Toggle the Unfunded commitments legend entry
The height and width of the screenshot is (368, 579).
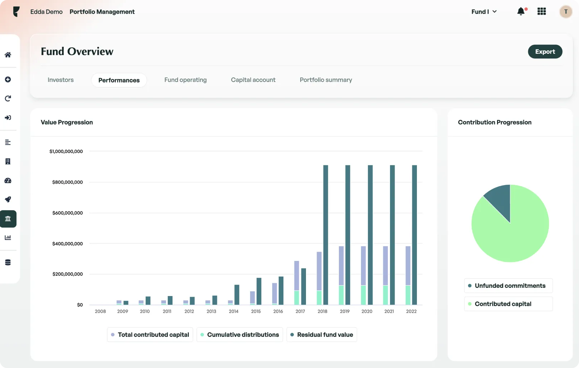(508, 286)
